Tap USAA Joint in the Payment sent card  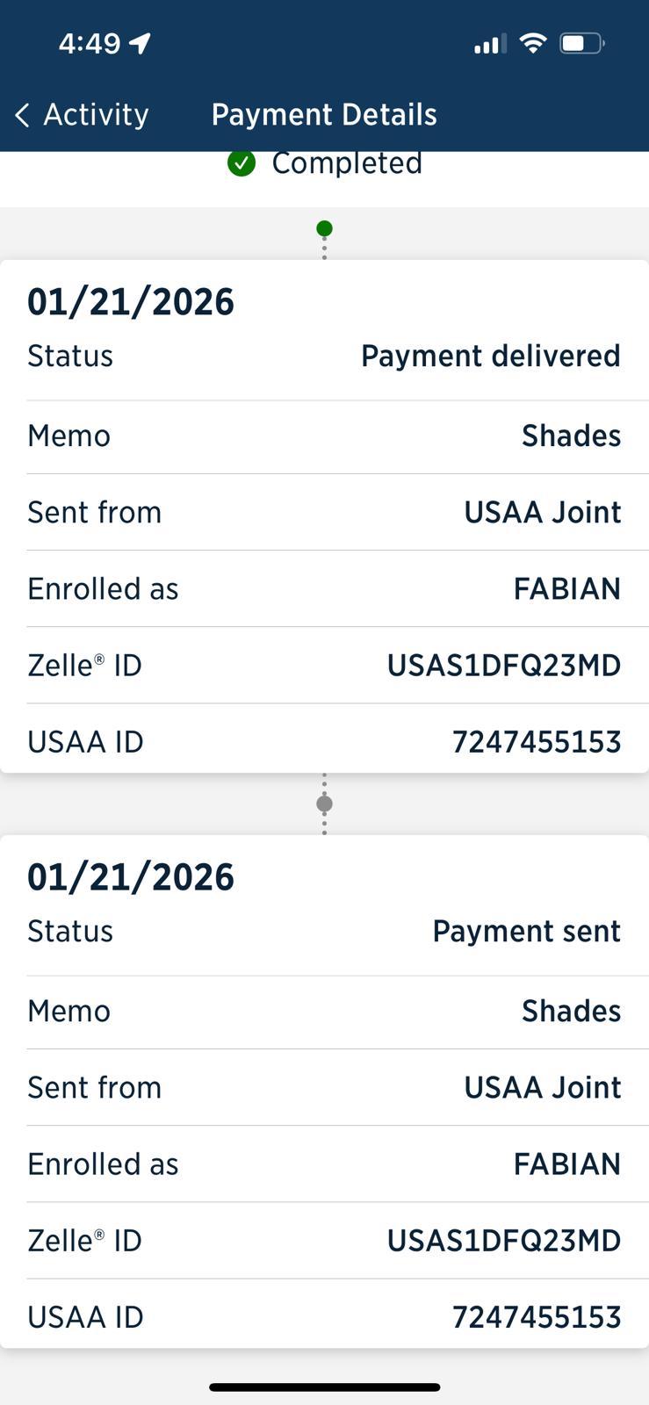[x=542, y=1088]
